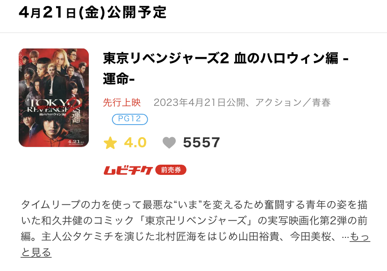
Task: Click the TOKYO REVENGERS logo on poster
Action: [53, 105]
